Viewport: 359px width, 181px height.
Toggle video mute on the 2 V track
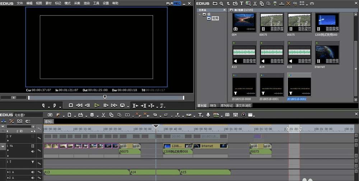coord(33,136)
